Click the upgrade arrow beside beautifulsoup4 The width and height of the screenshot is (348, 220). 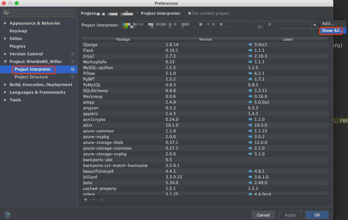250,171
